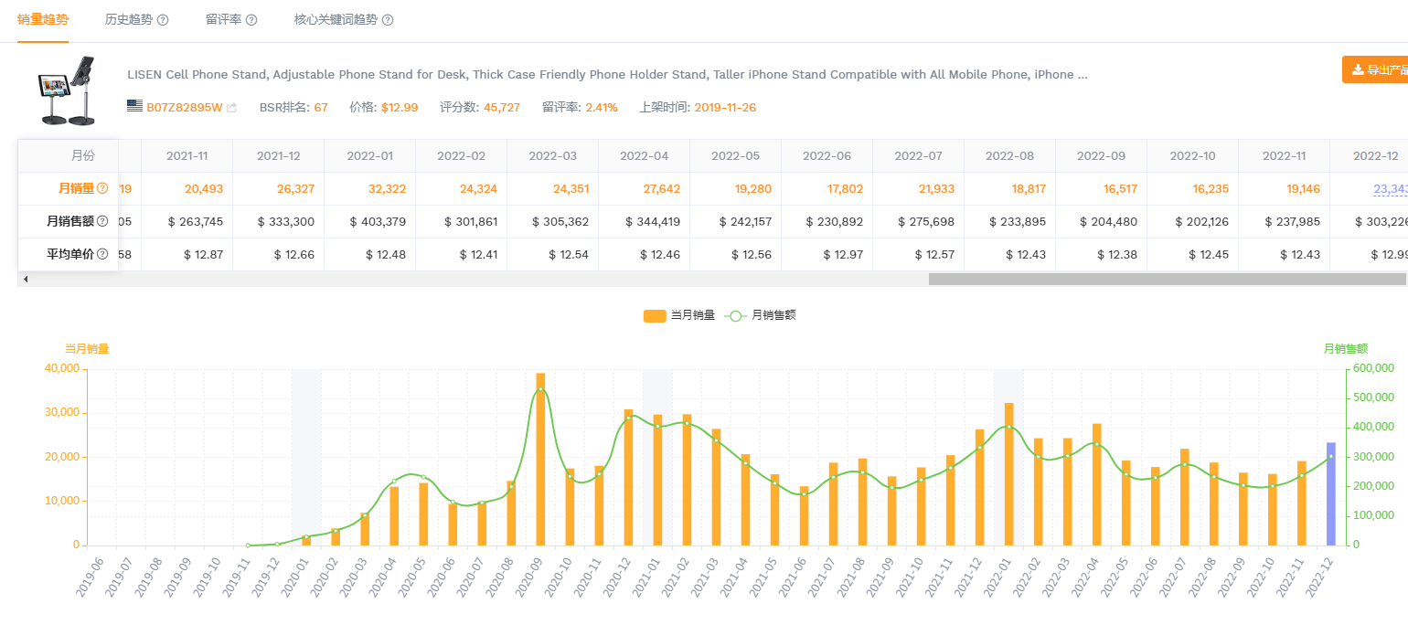Click the 月销量 row help icon
The height and width of the screenshot is (625, 1408).
(x=102, y=188)
